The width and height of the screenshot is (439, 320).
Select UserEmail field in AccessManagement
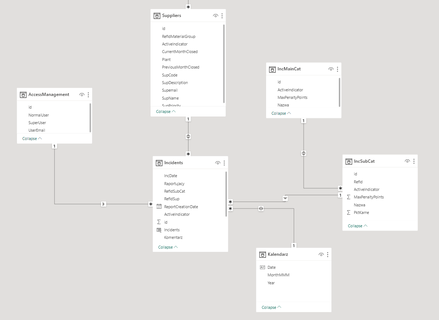tap(37, 130)
